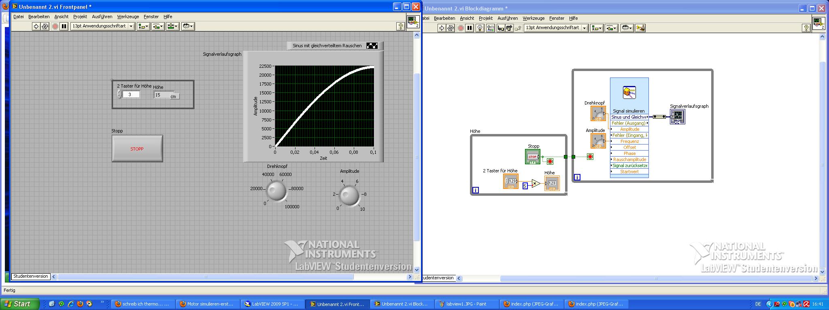The width and height of the screenshot is (829, 310).
Task: Click the plot legend sample icon
Action: pyautogui.click(x=372, y=46)
